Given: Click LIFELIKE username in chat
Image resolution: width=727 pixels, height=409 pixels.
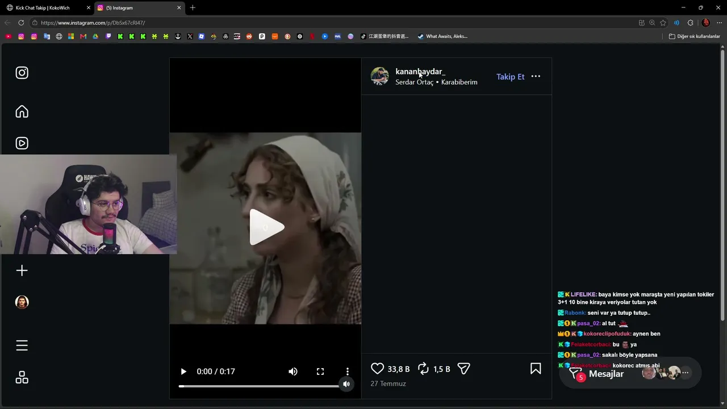Looking at the screenshot, I should (x=583, y=295).
